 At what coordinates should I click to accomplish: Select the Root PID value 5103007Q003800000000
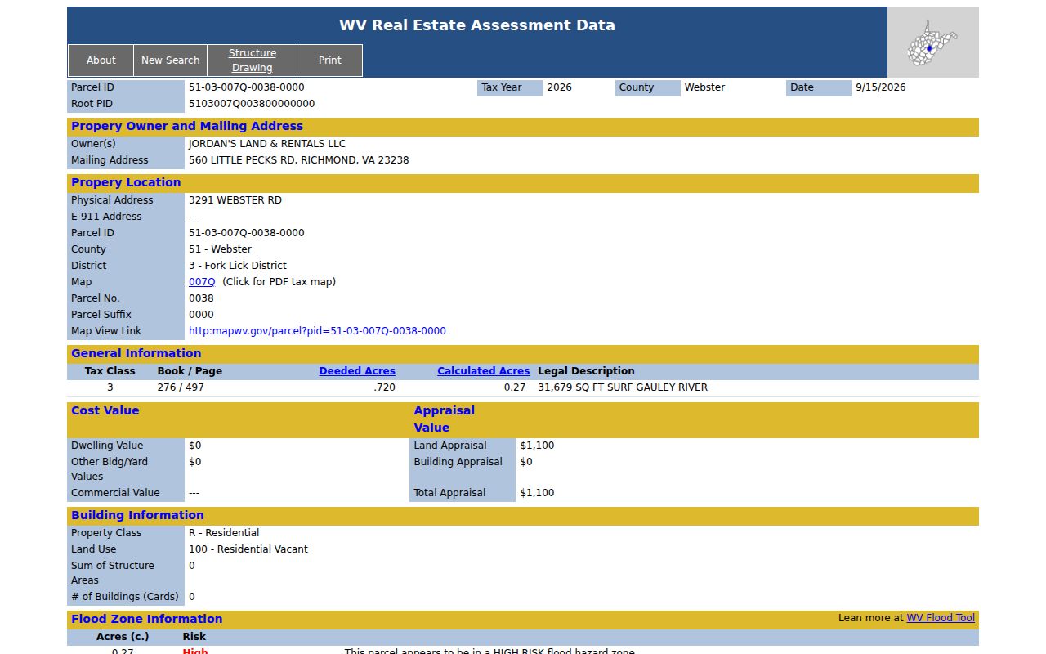252,104
